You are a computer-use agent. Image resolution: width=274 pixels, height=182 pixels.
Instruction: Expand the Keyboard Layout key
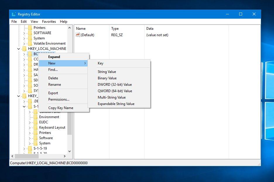click(x=30, y=128)
